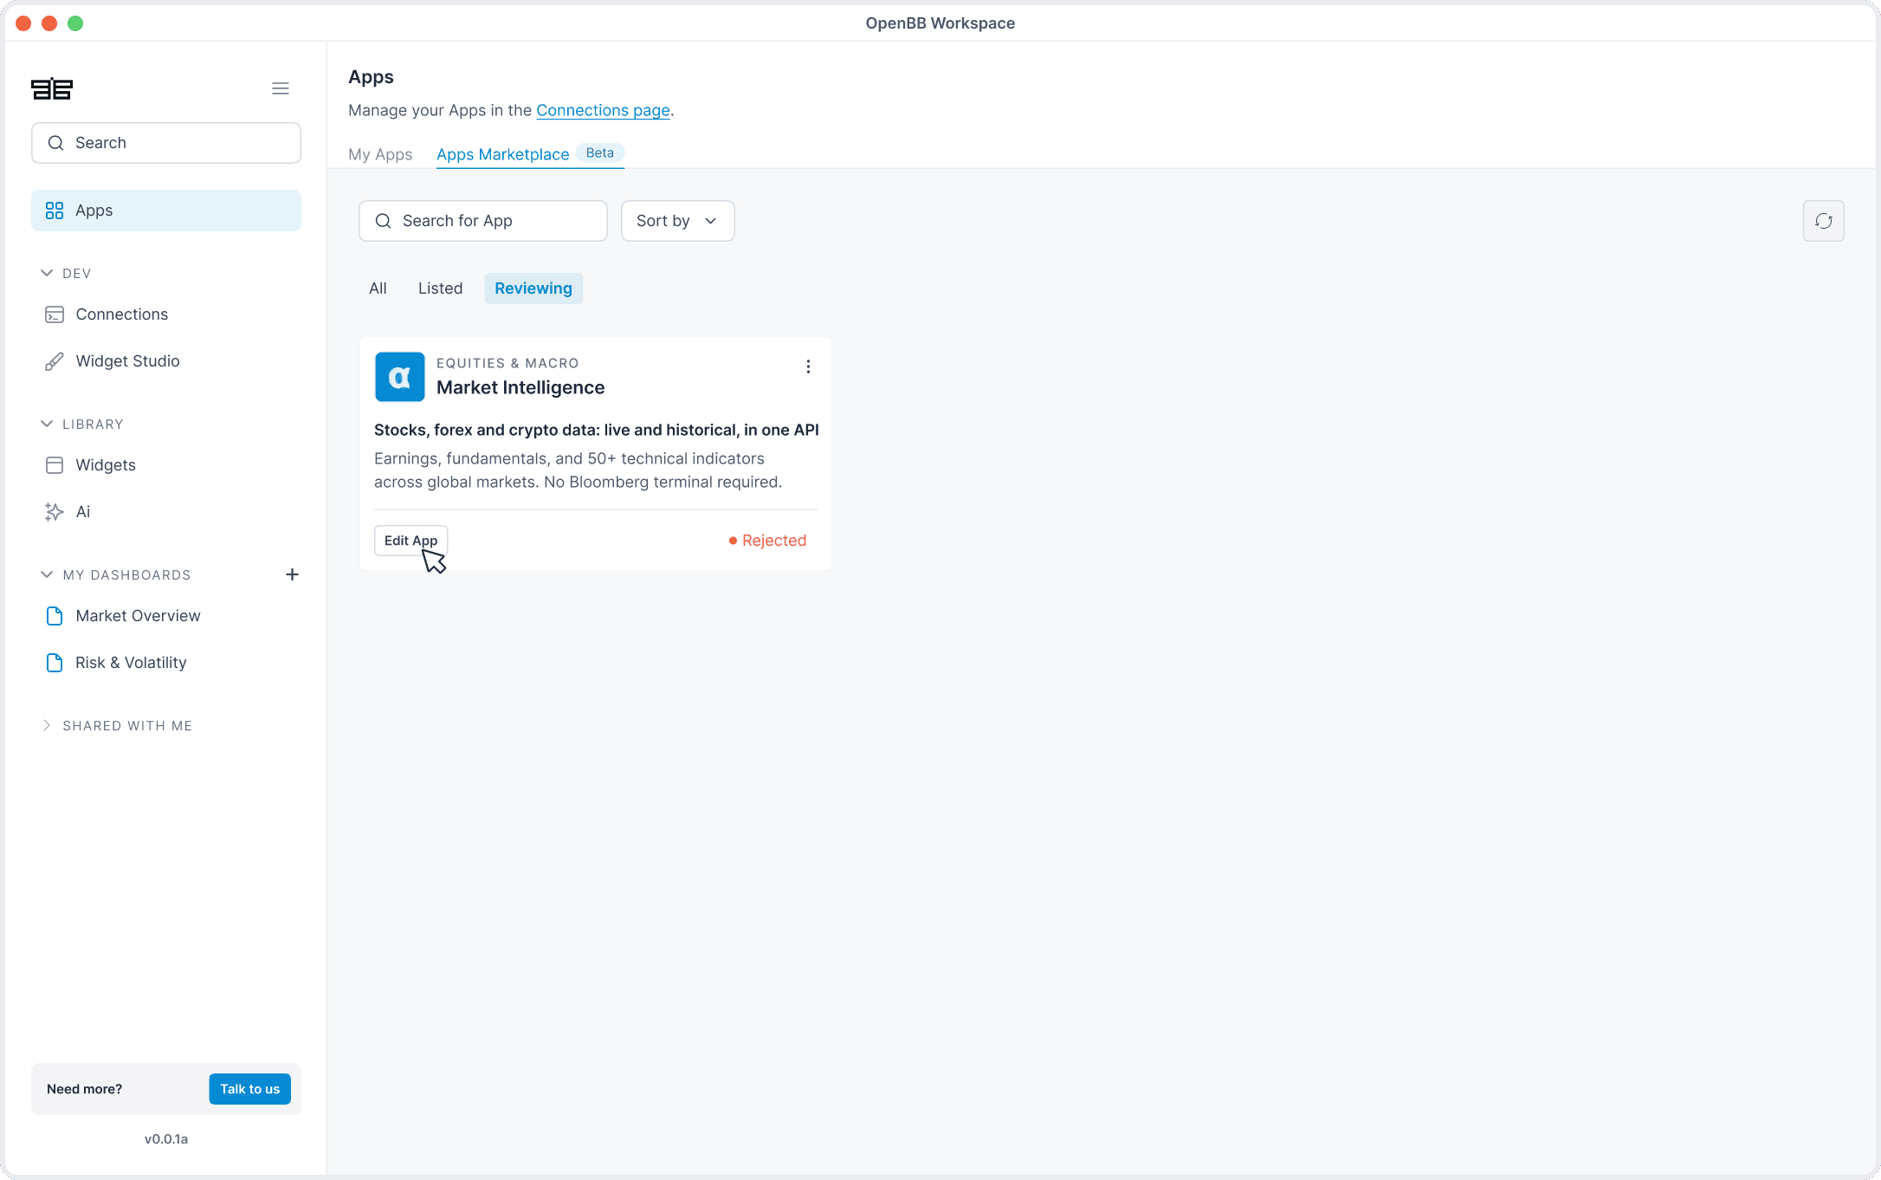Image resolution: width=1881 pixels, height=1180 pixels.
Task: Click the red close window button
Action: pos(24,23)
